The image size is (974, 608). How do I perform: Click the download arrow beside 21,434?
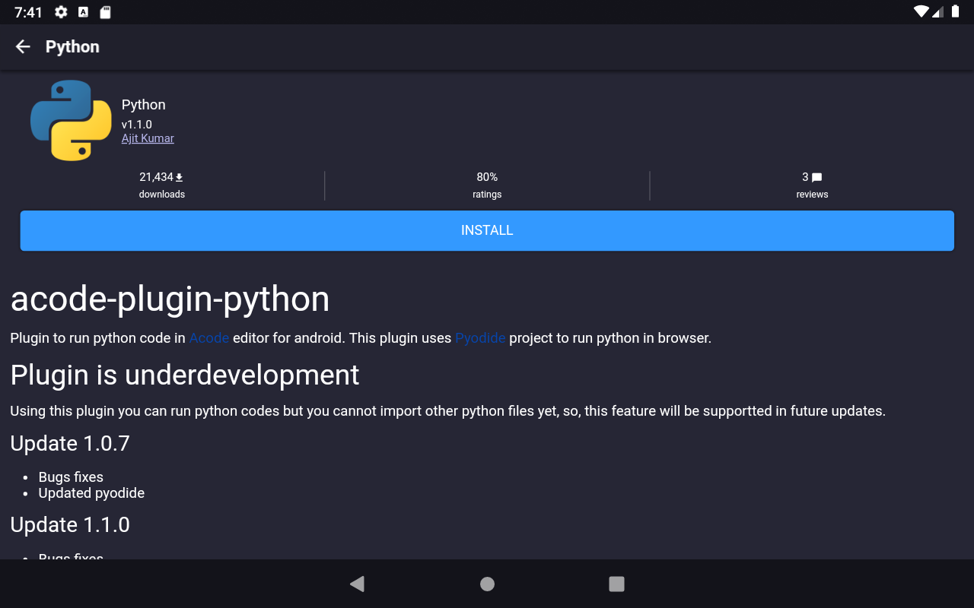tap(179, 176)
